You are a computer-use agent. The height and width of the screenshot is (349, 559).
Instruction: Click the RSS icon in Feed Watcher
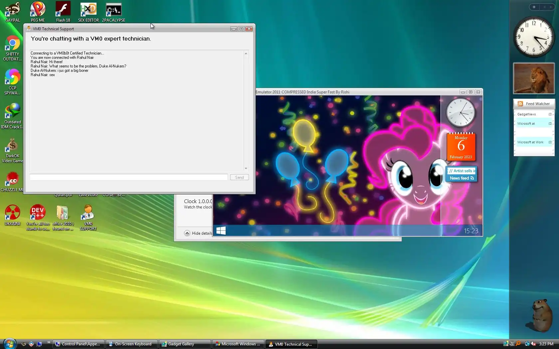coord(520,104)
